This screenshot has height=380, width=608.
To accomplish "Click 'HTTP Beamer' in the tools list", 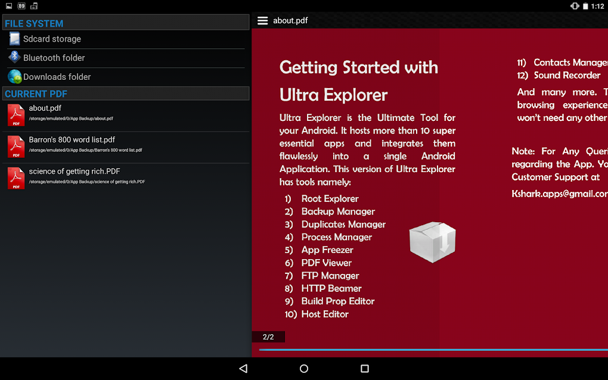I will [331, 288].
